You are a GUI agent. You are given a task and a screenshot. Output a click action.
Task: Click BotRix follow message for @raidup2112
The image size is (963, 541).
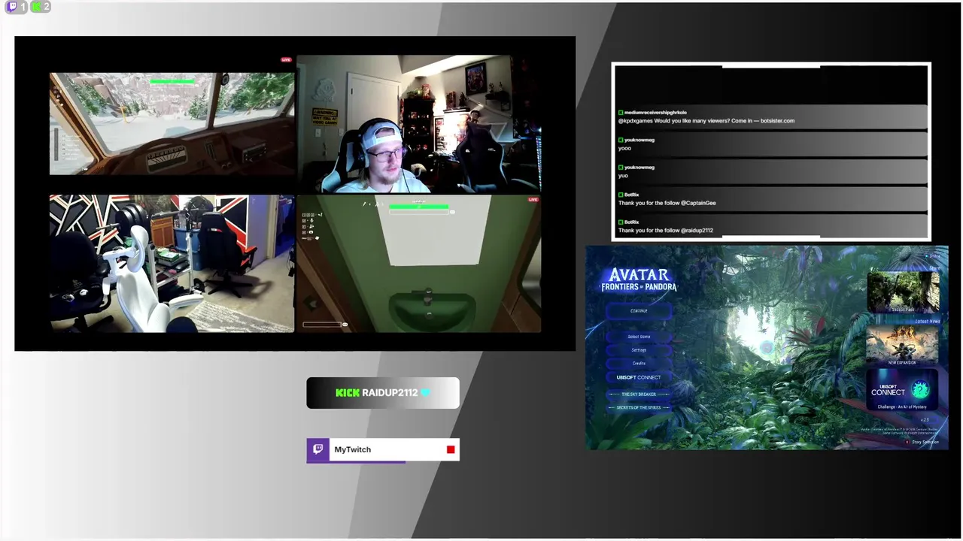point(772,226)
